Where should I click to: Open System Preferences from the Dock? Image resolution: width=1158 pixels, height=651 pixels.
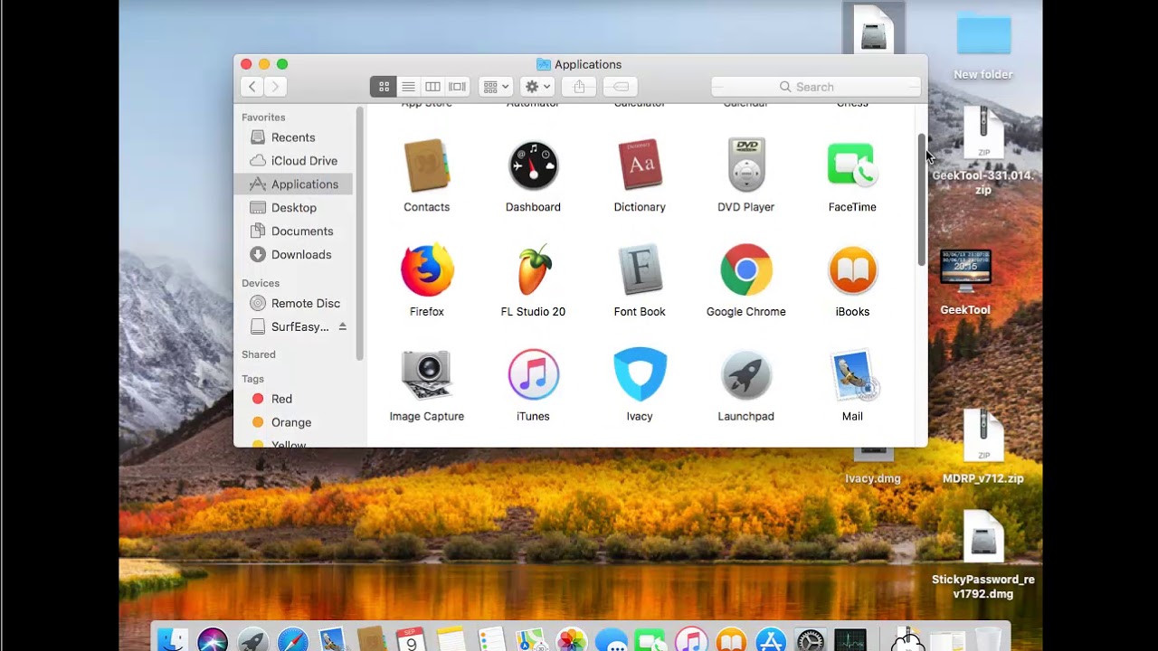point(810,641)
